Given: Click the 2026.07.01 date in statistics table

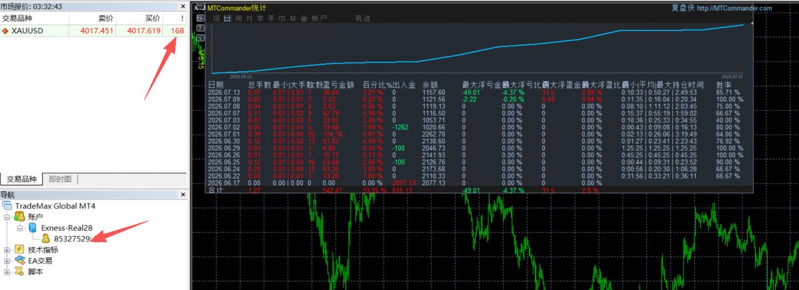Looking at the screenshot, I should (x=223, y=135).
